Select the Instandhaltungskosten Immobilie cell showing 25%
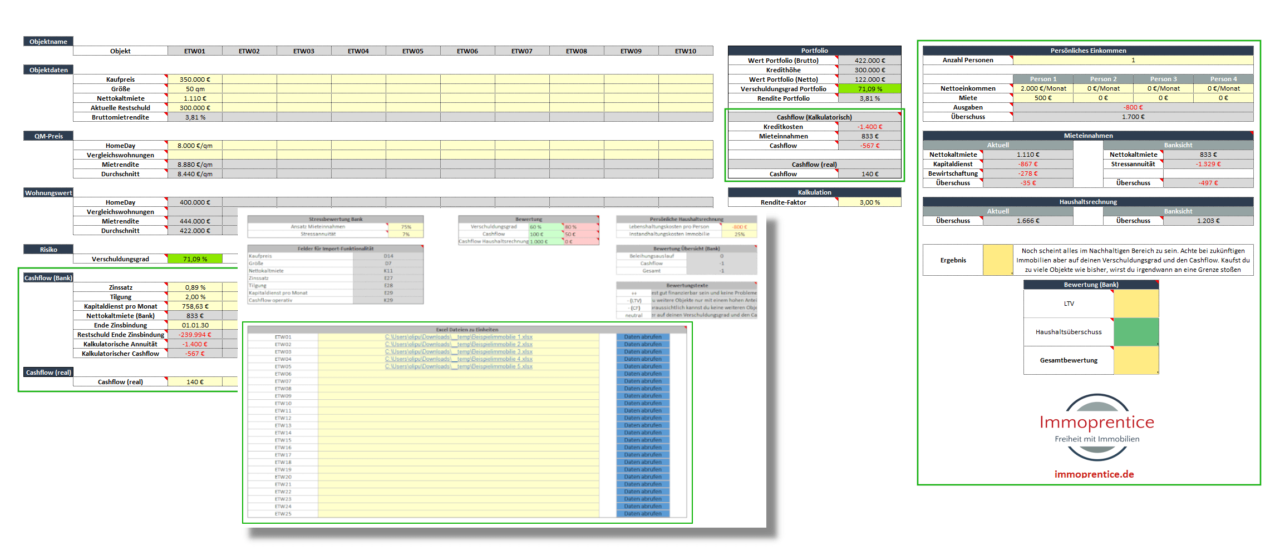This screenshot has width=1280, height=556. coord(739,234)
